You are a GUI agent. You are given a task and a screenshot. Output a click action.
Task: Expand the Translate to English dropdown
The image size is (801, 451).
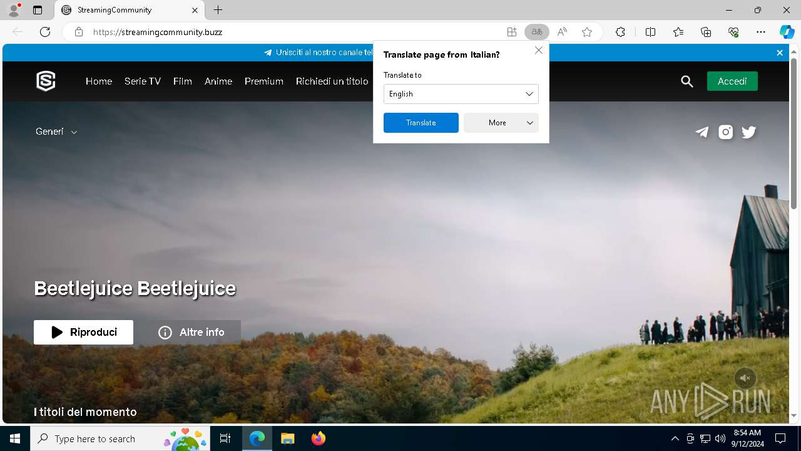pos(461,94)
